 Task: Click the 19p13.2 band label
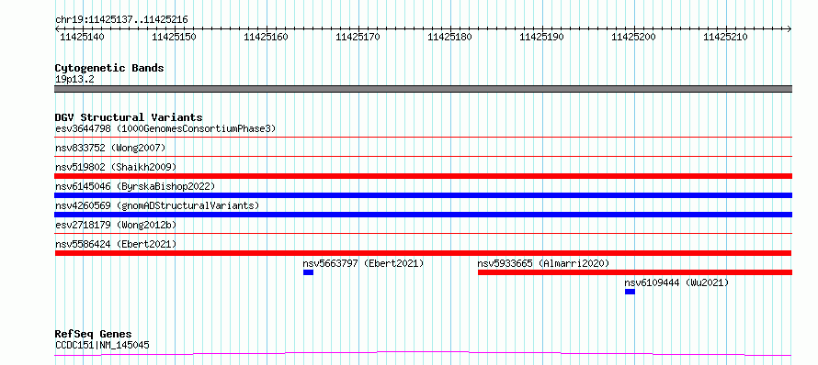74,80
